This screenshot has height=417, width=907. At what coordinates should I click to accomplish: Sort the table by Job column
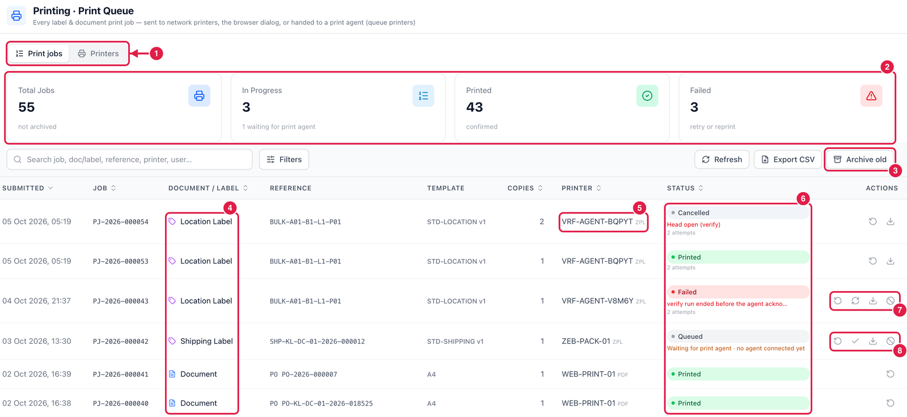(104, 188)
